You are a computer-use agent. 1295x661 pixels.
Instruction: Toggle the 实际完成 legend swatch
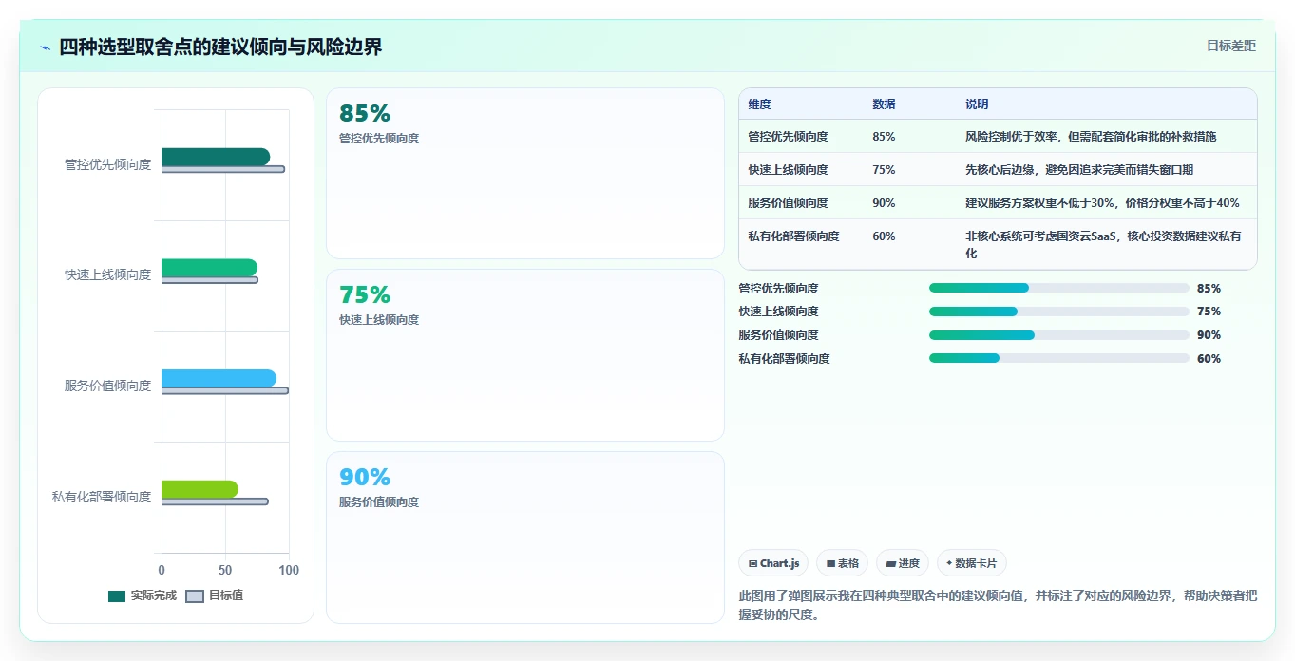point(117,595)
